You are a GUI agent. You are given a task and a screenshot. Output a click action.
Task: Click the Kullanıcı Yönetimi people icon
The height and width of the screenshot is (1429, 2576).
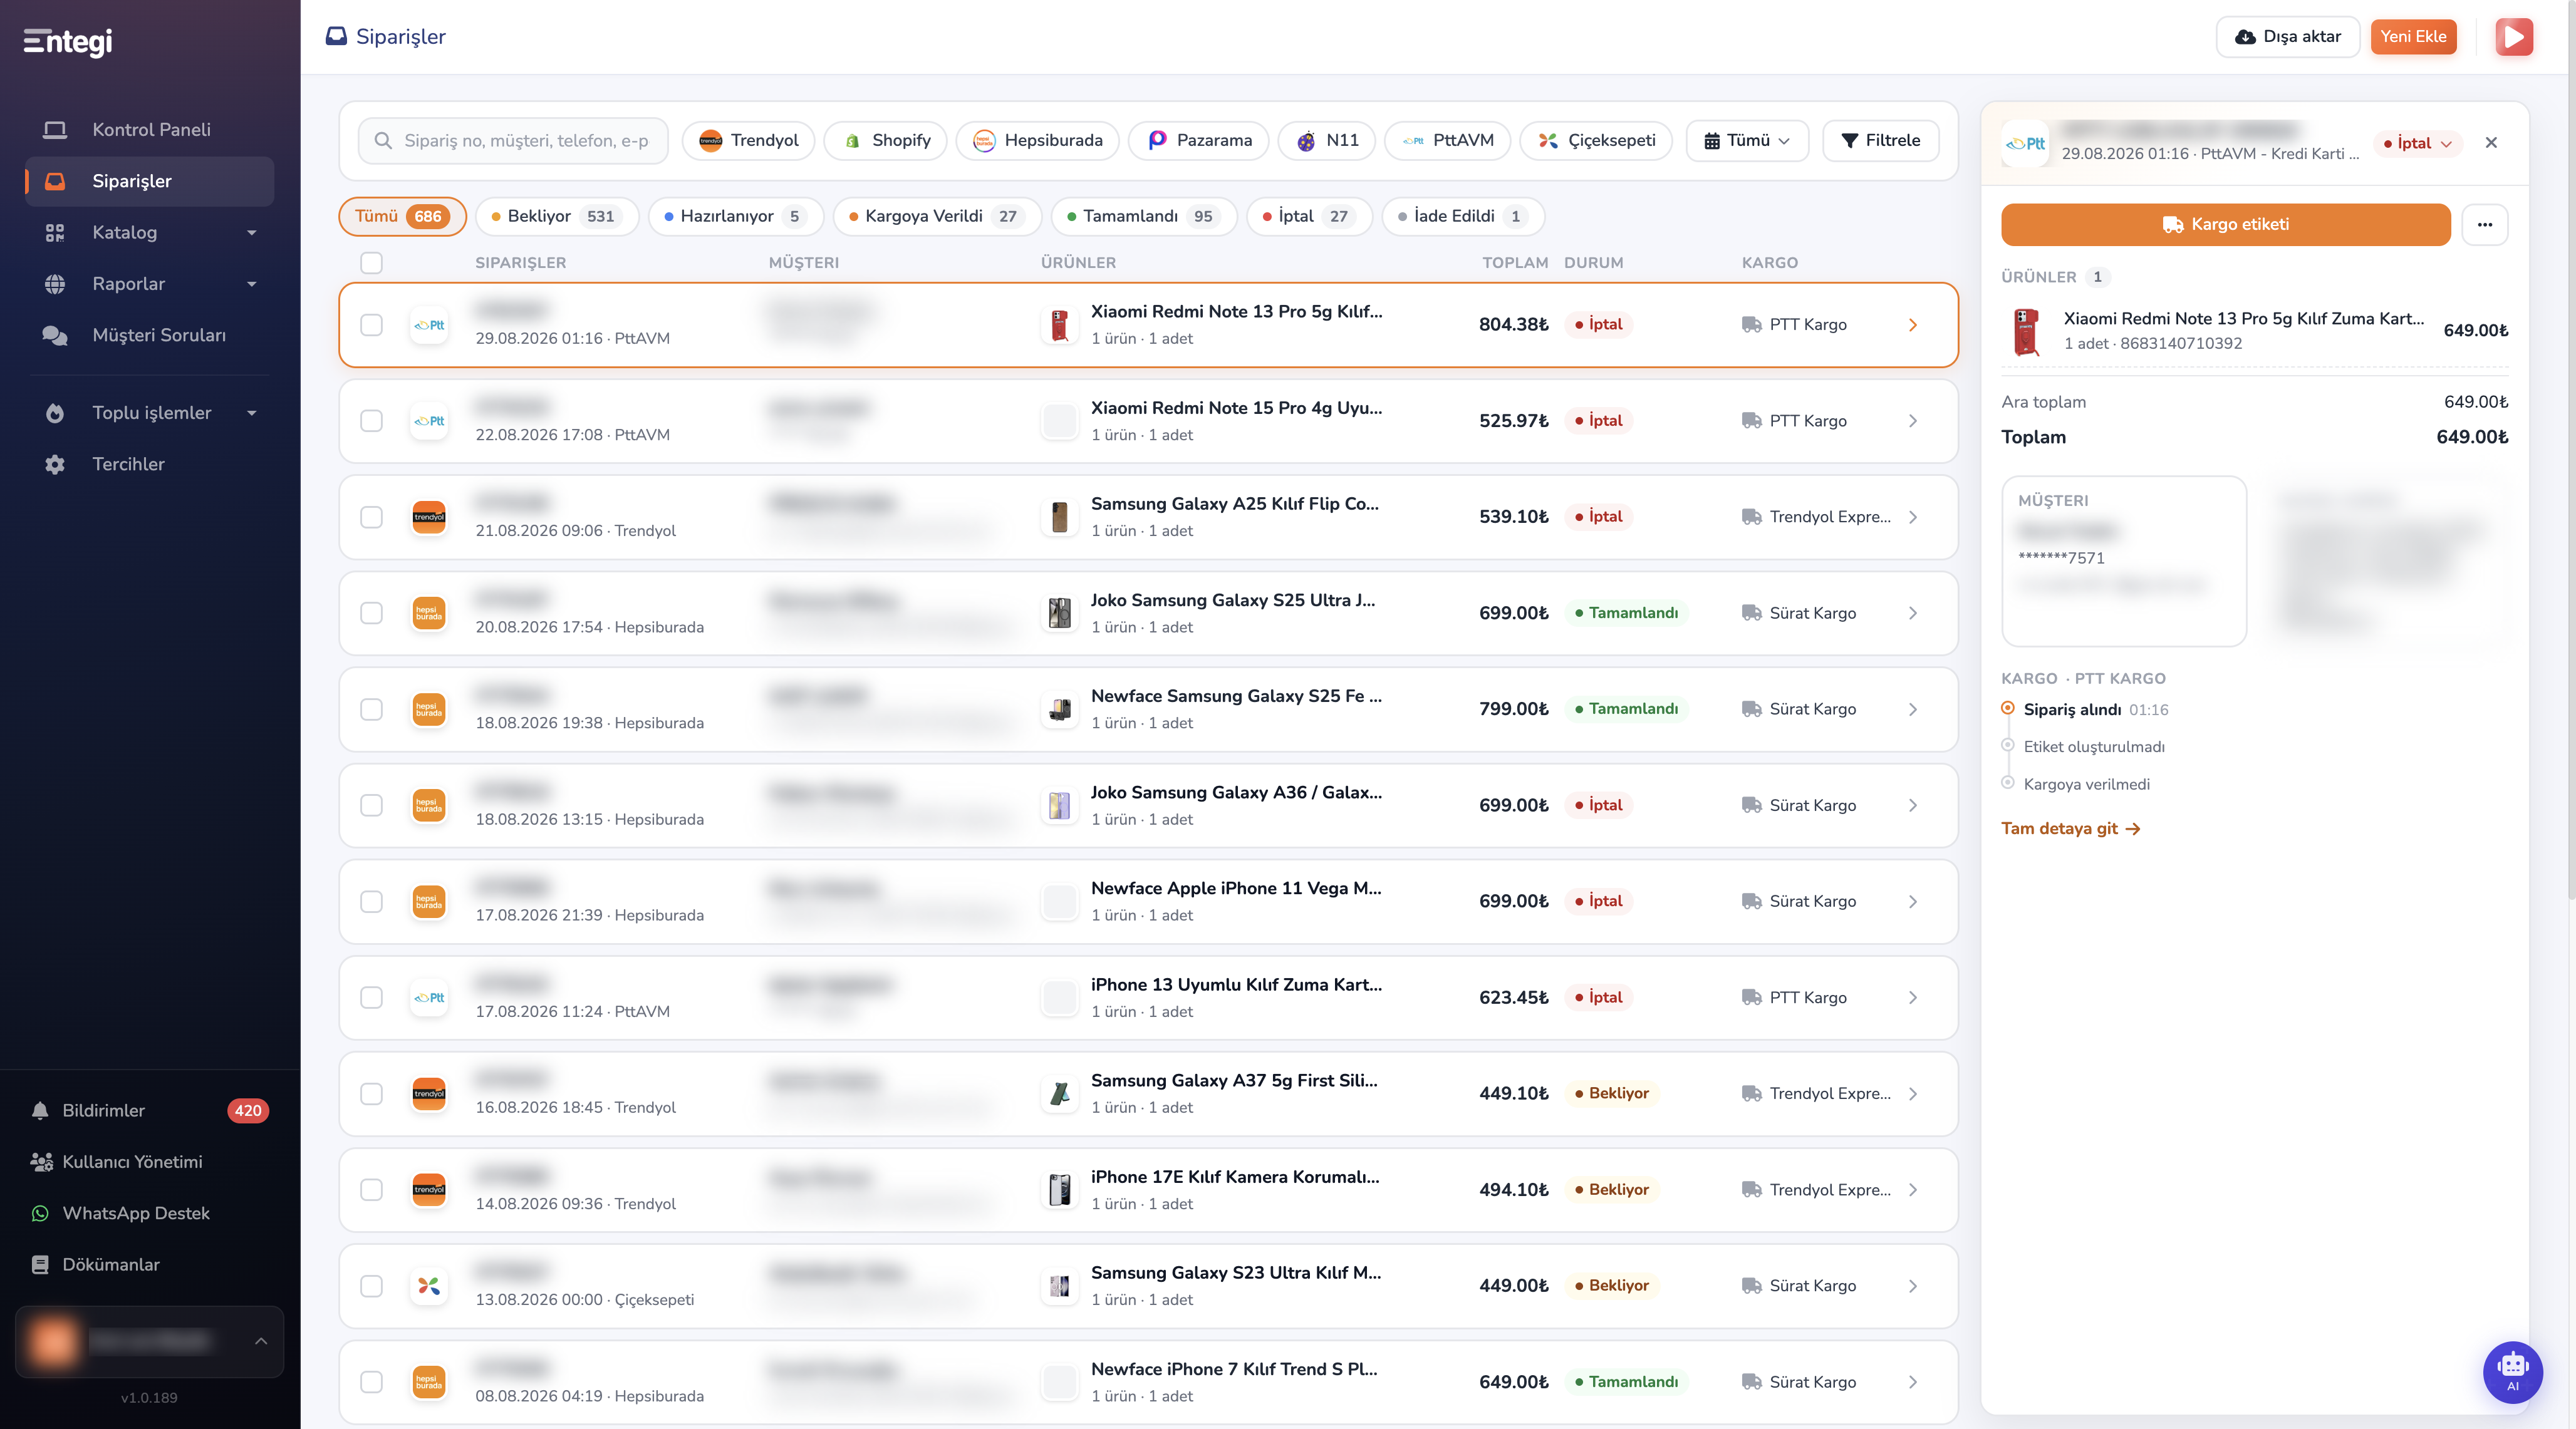(x=41, y=1162)
